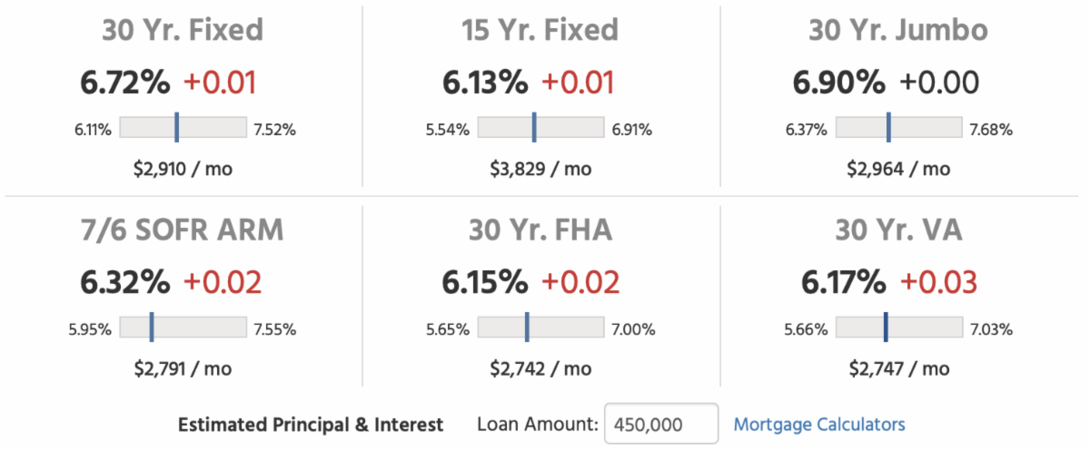Click the 7/6 SOFR ARM range bar
Viewport: 1090px width, 450px height.
pyautogui.click(x=183, y=328)
